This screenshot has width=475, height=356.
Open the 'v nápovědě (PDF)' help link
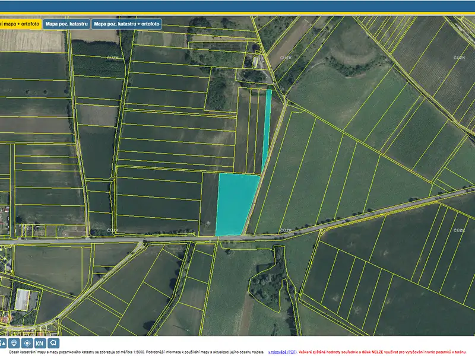[x=282, y=352]
